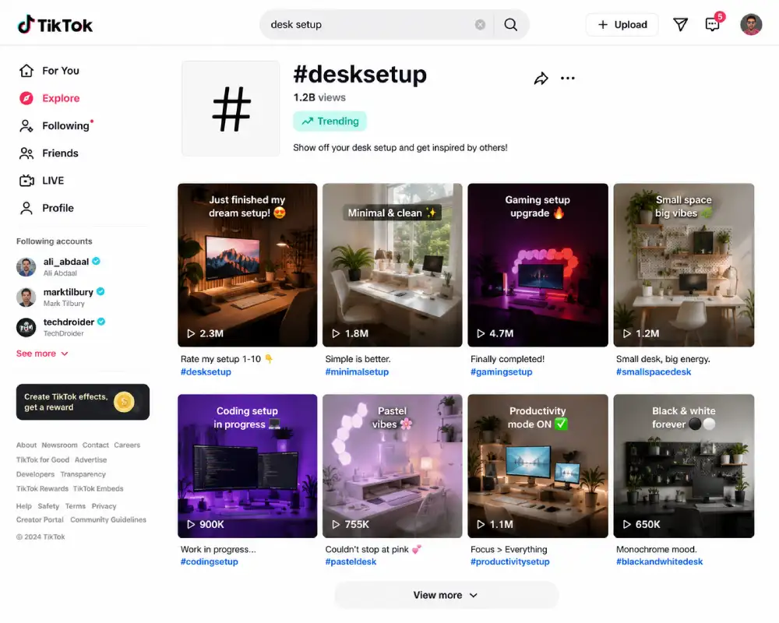Share the #desksetup hashtag page
The image size is (779, 623).
541,78
